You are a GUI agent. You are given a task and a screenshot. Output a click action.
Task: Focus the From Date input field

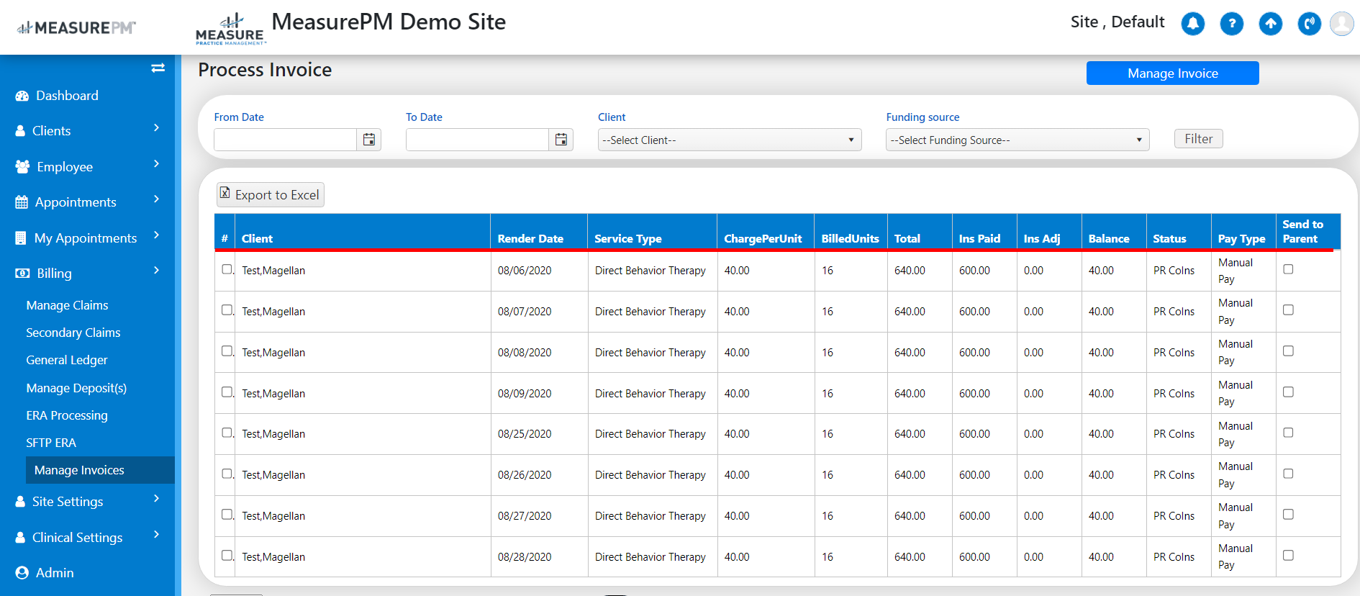click(x=285, y=140)
